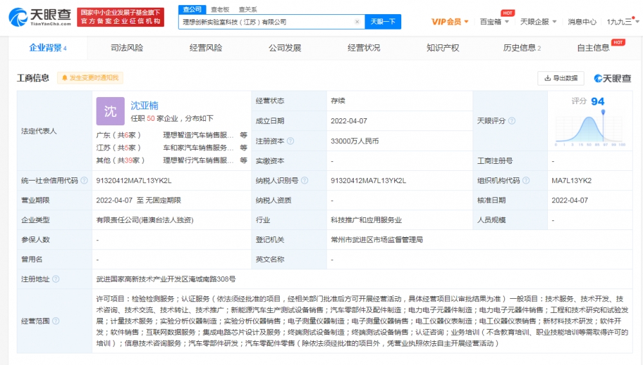Image resolution: width=643 pixels, height=365 pixels.
Task: Click the 94 score value
Action: tap(597, 101)
